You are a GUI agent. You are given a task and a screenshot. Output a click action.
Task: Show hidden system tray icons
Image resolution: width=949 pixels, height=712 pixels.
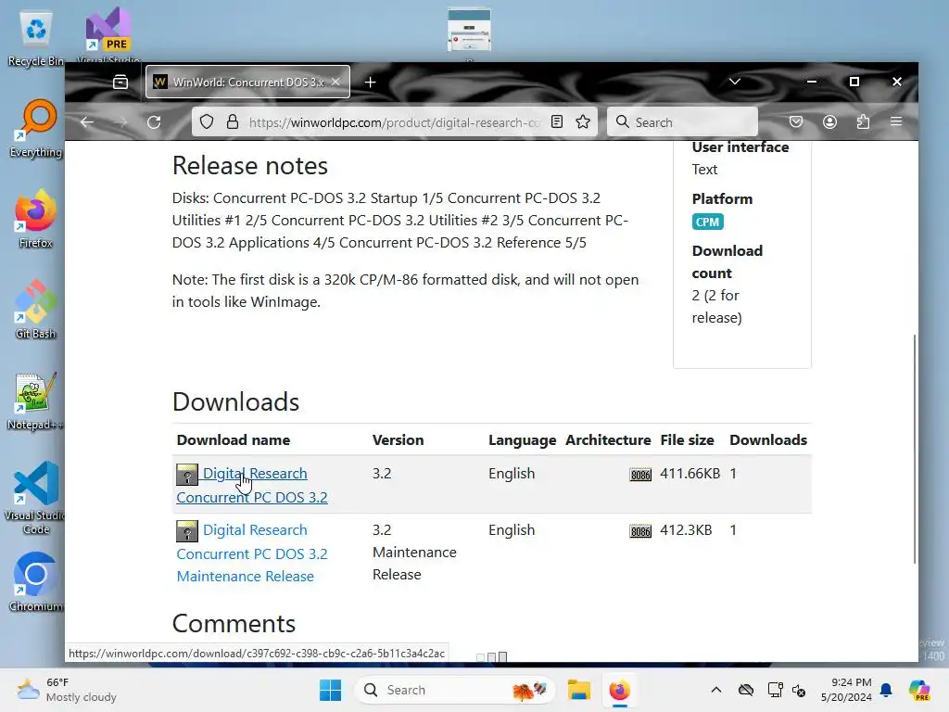point(716,690)
